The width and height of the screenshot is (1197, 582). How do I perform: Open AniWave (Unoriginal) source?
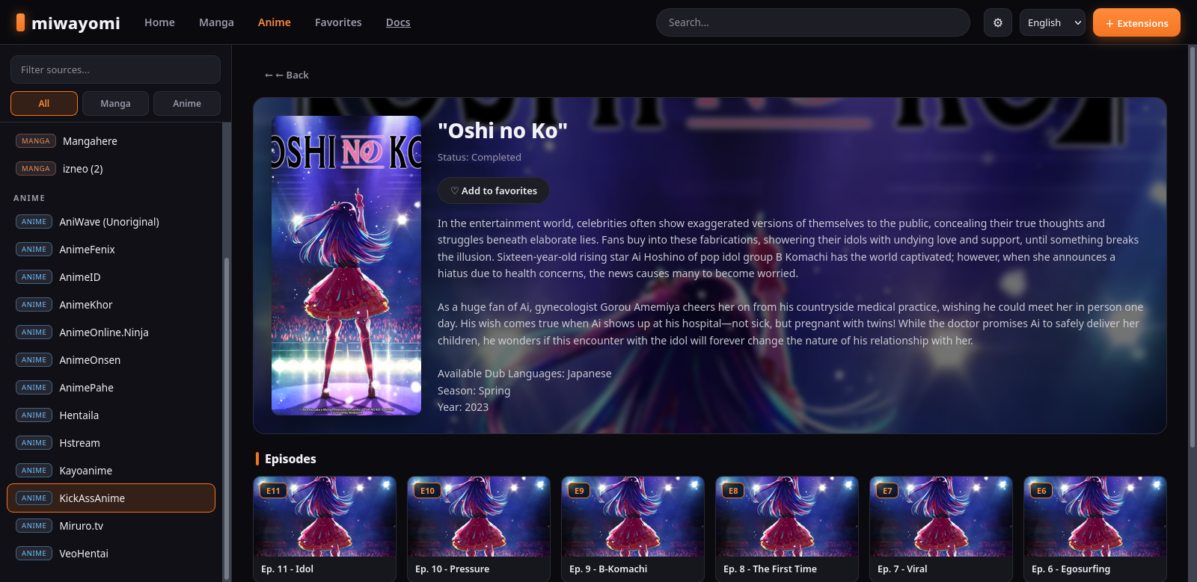click(111, 222)
